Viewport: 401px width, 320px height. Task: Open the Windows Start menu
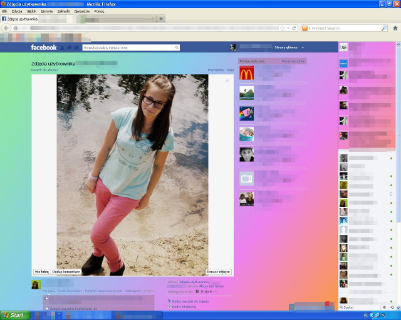coord(15,316)
